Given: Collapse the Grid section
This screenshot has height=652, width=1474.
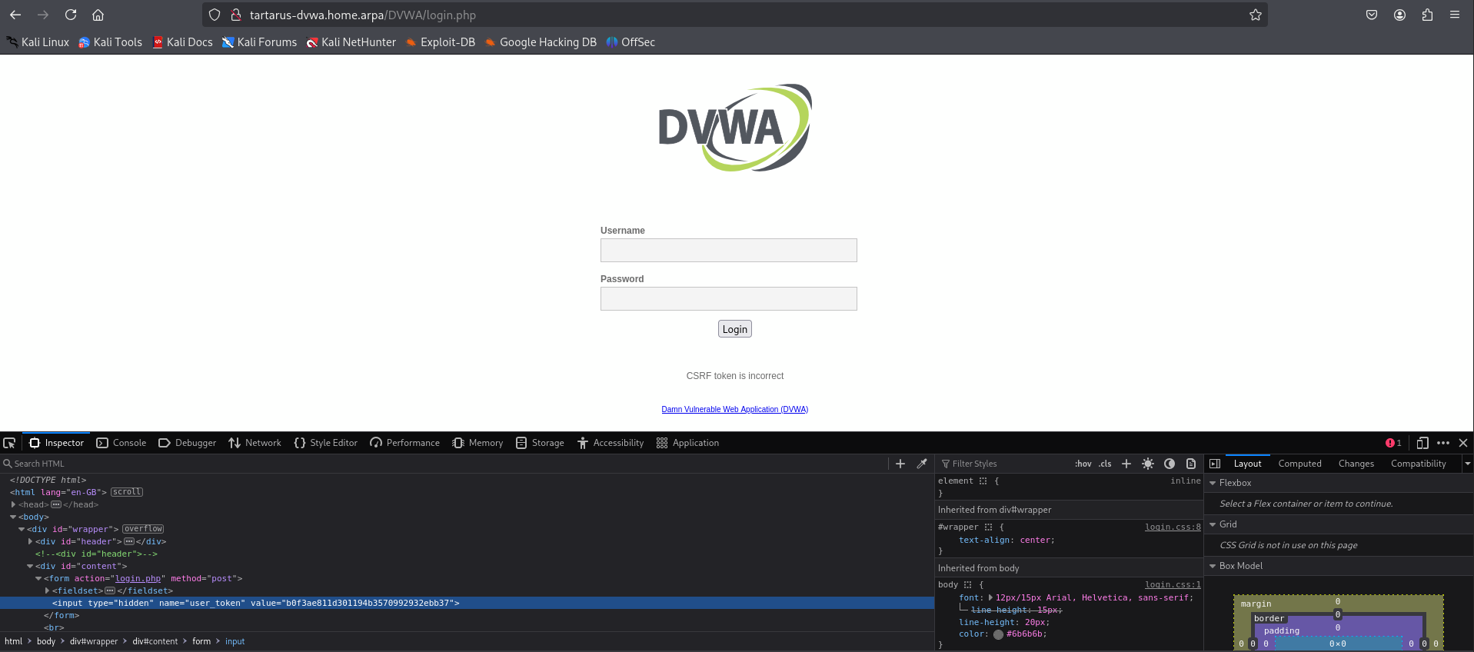Looking at the screenshot, I should point(1213,524).
